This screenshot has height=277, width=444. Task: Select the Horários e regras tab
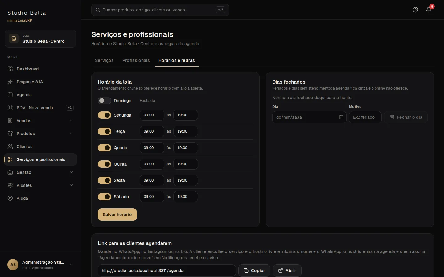(x=177, y=60)
